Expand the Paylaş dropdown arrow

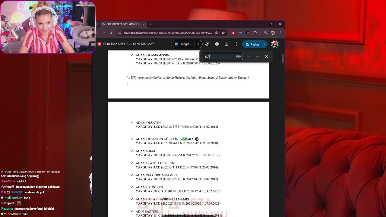click(x=264, y=44)
